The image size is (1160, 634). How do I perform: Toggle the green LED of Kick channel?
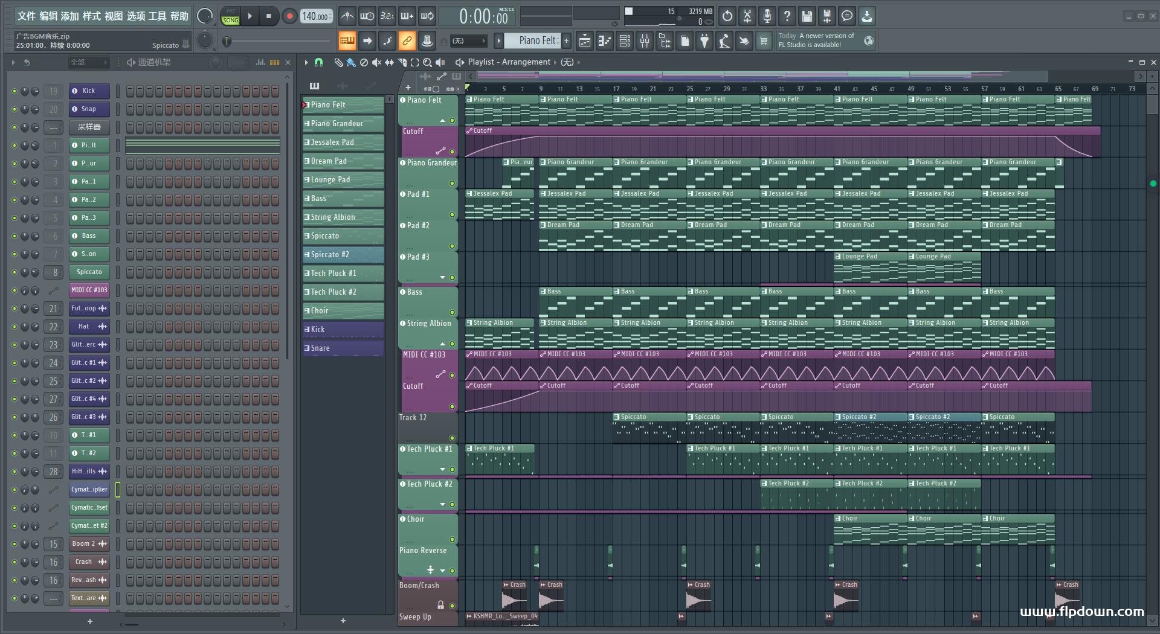click(x=14, y=91)
